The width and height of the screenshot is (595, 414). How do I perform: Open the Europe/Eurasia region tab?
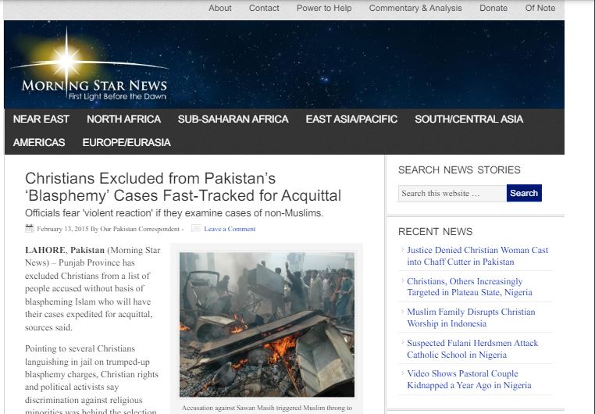click(126, 143)
